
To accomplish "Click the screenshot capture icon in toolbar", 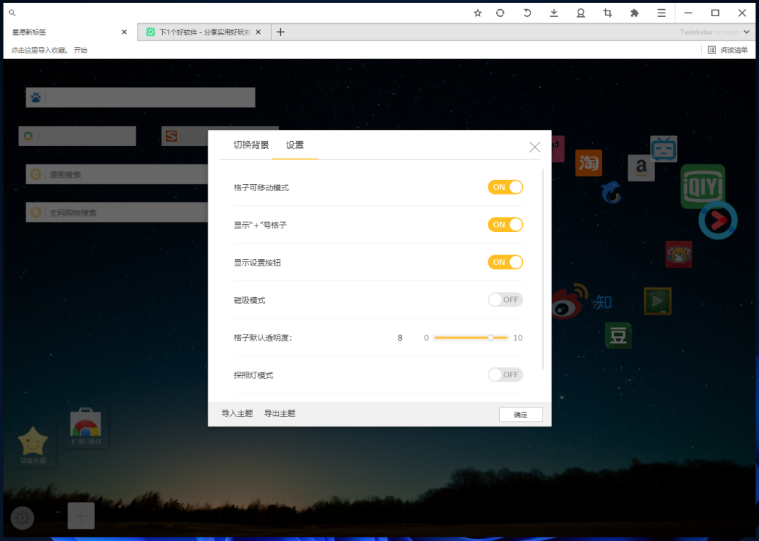I will [607, 13].
